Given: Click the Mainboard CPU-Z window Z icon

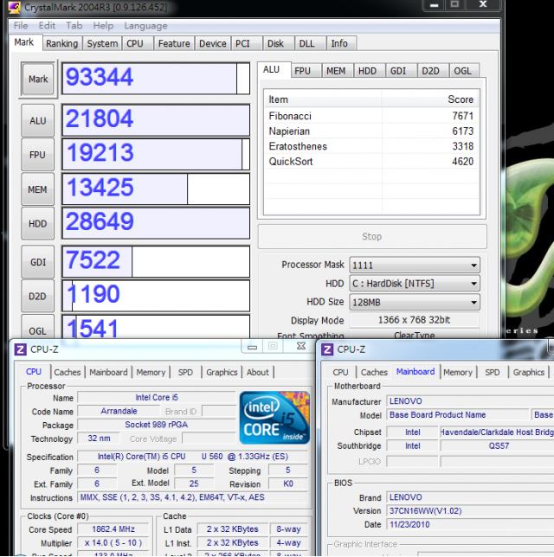Looking at the screenshot, I should pos(327,349).
